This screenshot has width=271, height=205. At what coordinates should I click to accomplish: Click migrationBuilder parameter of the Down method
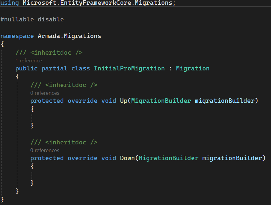(x=232, y=158)
